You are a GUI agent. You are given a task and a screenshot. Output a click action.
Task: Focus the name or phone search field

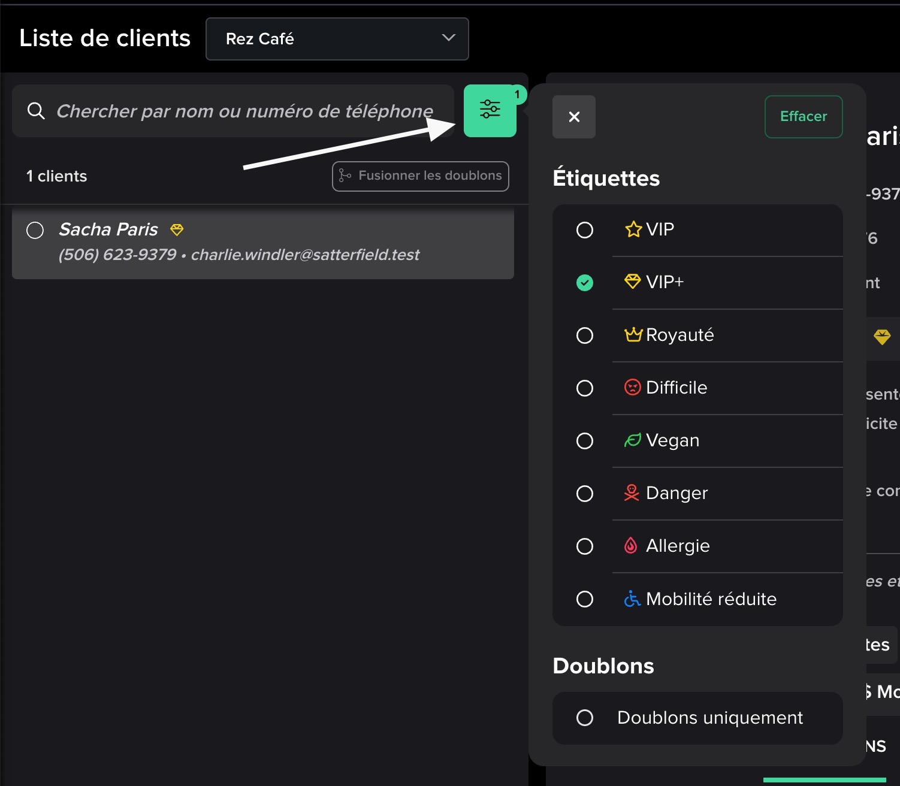244,111
